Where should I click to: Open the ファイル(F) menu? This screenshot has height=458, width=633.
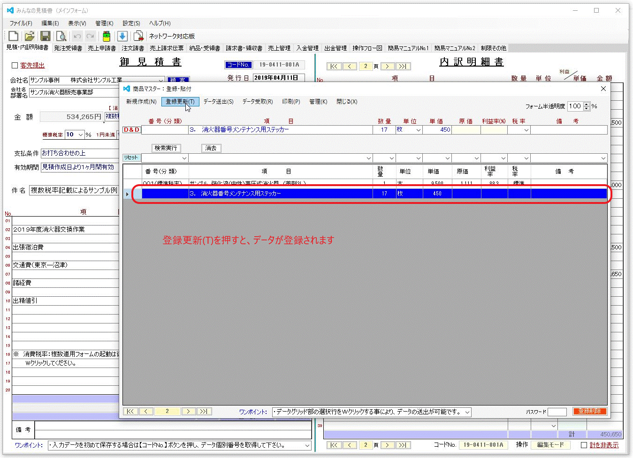21,23
